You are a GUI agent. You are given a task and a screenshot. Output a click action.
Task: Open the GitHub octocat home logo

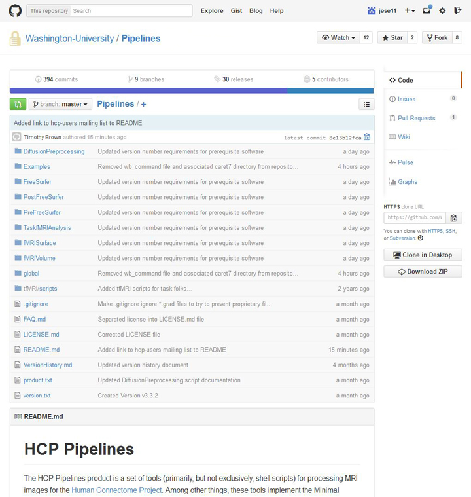15,10
